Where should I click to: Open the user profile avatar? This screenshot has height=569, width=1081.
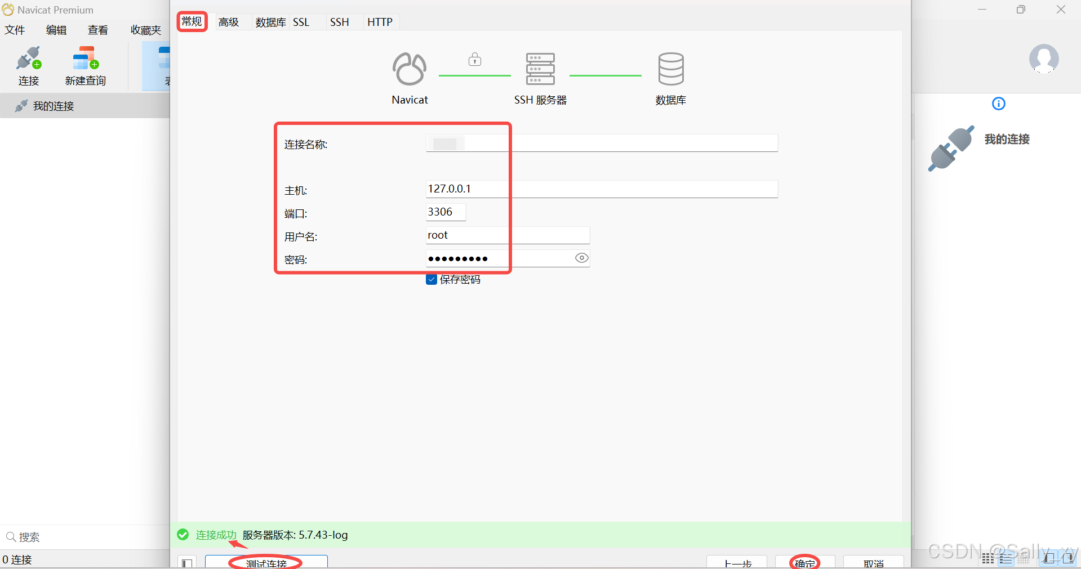tap(1043, 59)
